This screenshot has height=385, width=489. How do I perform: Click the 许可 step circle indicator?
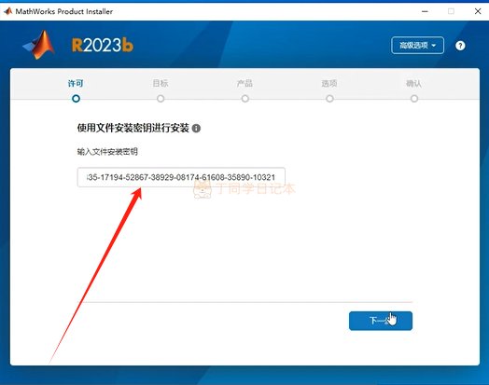coord(76,99)
